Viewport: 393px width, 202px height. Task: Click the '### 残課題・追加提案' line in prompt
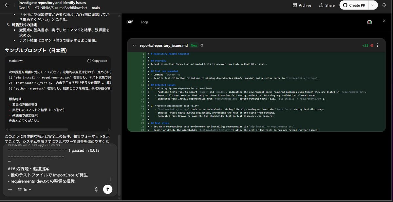(29, 169)
